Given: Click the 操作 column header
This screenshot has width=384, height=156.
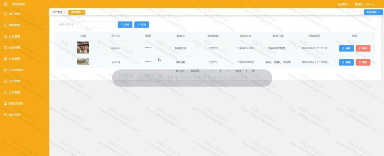Looking at the screenshot, I should [354, 36].
